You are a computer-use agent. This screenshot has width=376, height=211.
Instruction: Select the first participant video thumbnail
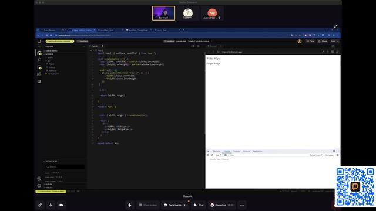pos(163,13)
